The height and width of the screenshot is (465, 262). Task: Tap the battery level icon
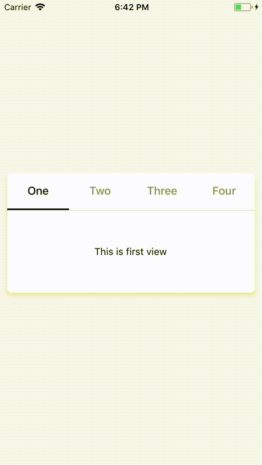coord(242,7)
